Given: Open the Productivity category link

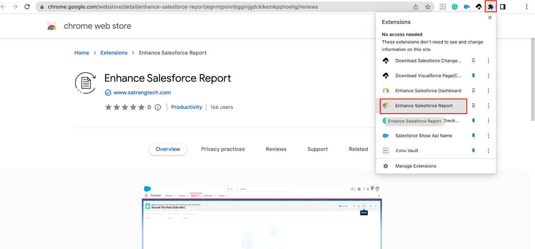Looking at the screenshot, I should click(187, 107).
